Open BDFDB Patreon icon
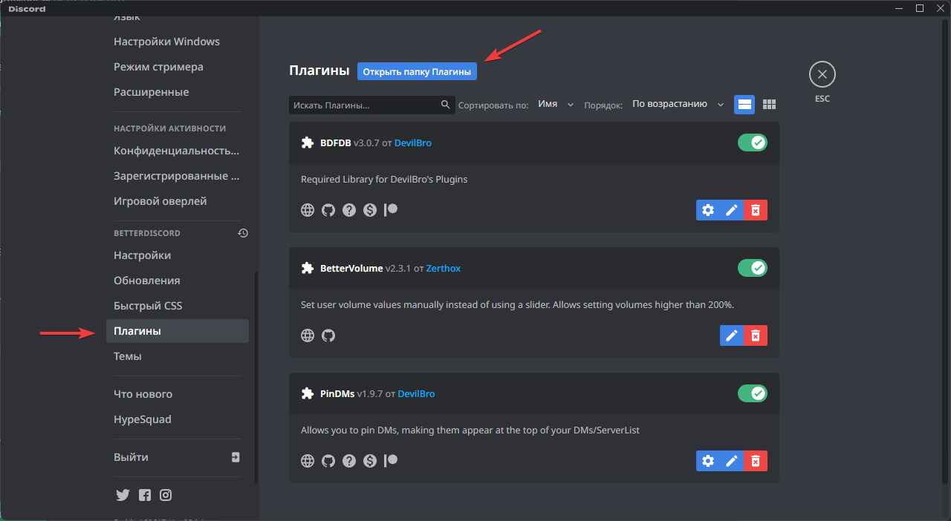This screenshot has width=951, height=521. tap(391, 210)
